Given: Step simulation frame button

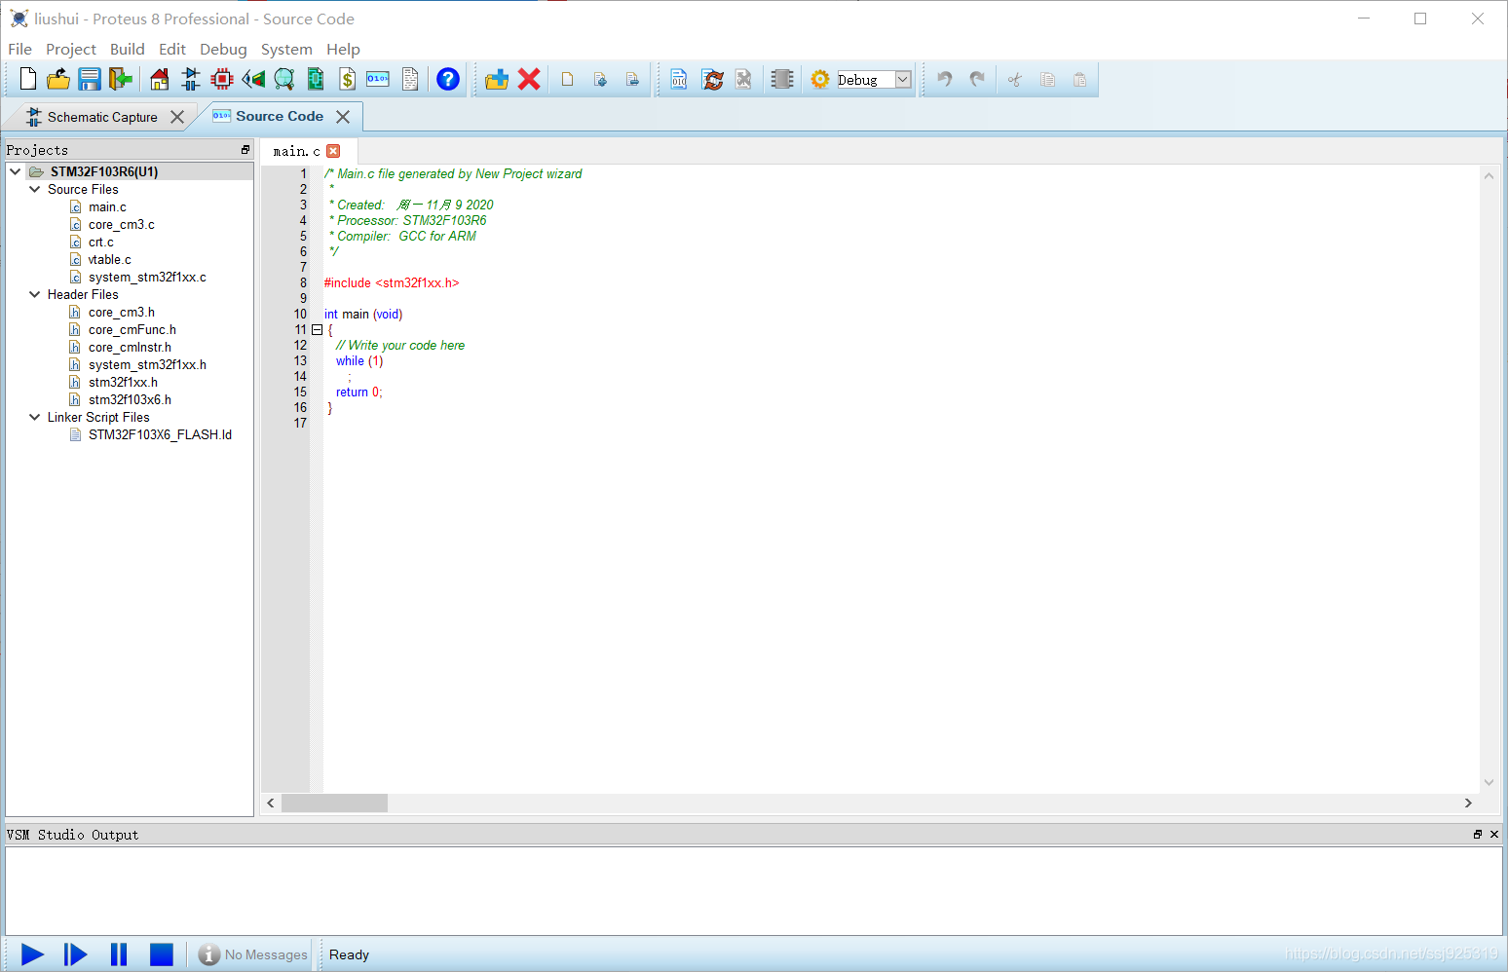Looking at the screenshot, I should click(x=75, y=954).
